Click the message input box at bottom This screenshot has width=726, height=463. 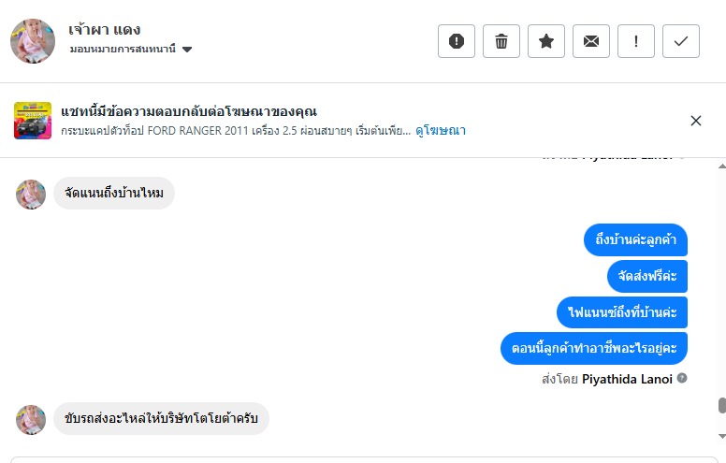363,459
